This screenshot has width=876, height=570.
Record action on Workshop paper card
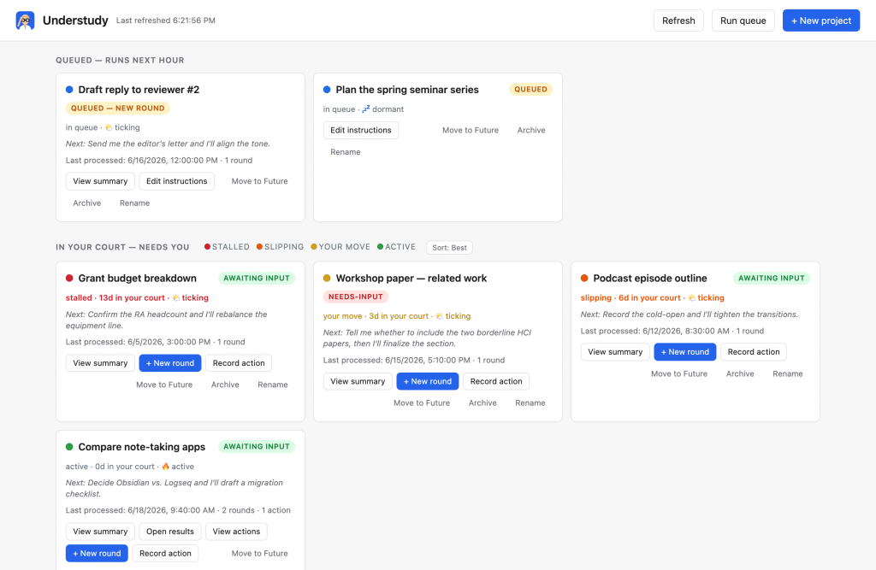point(496,381)
